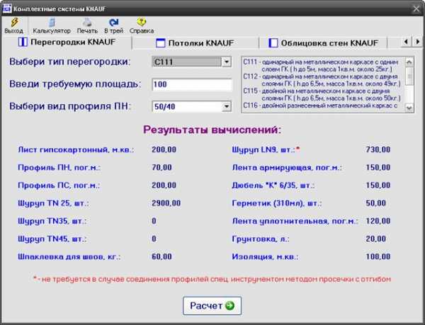The height and width of the screenshot is (325, 425).
Task: Click the Герметик (310мл), шт. label
Action: point(277,203)
